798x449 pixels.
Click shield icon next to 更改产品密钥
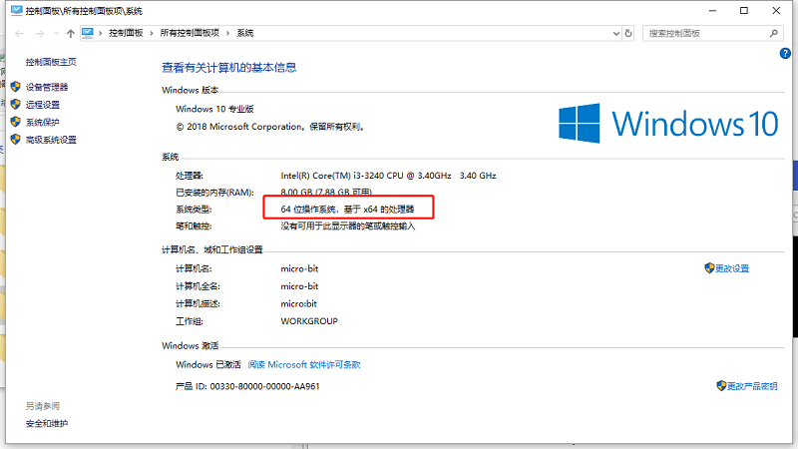click(720, 386)
